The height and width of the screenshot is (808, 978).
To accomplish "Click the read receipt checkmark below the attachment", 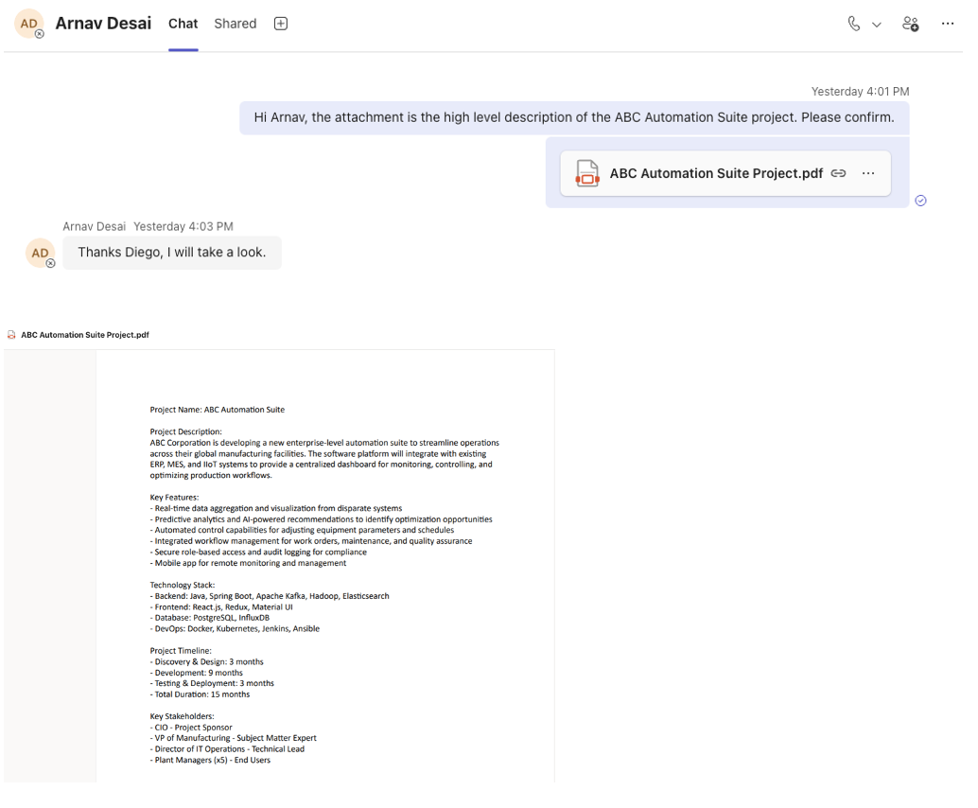I will pos(920,200).
